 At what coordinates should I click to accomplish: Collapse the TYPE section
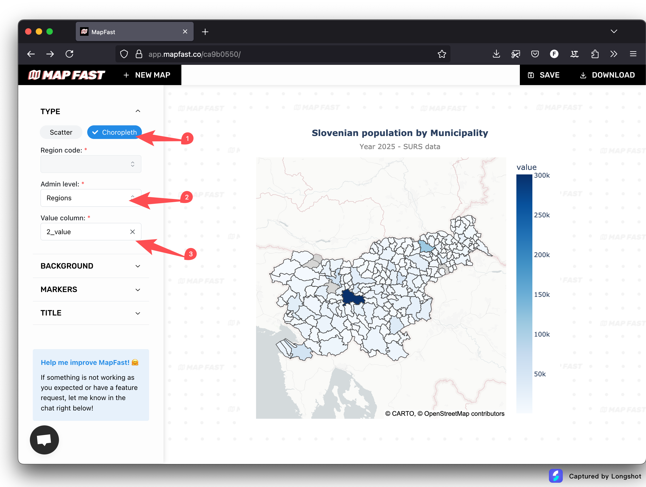[138, 111]
